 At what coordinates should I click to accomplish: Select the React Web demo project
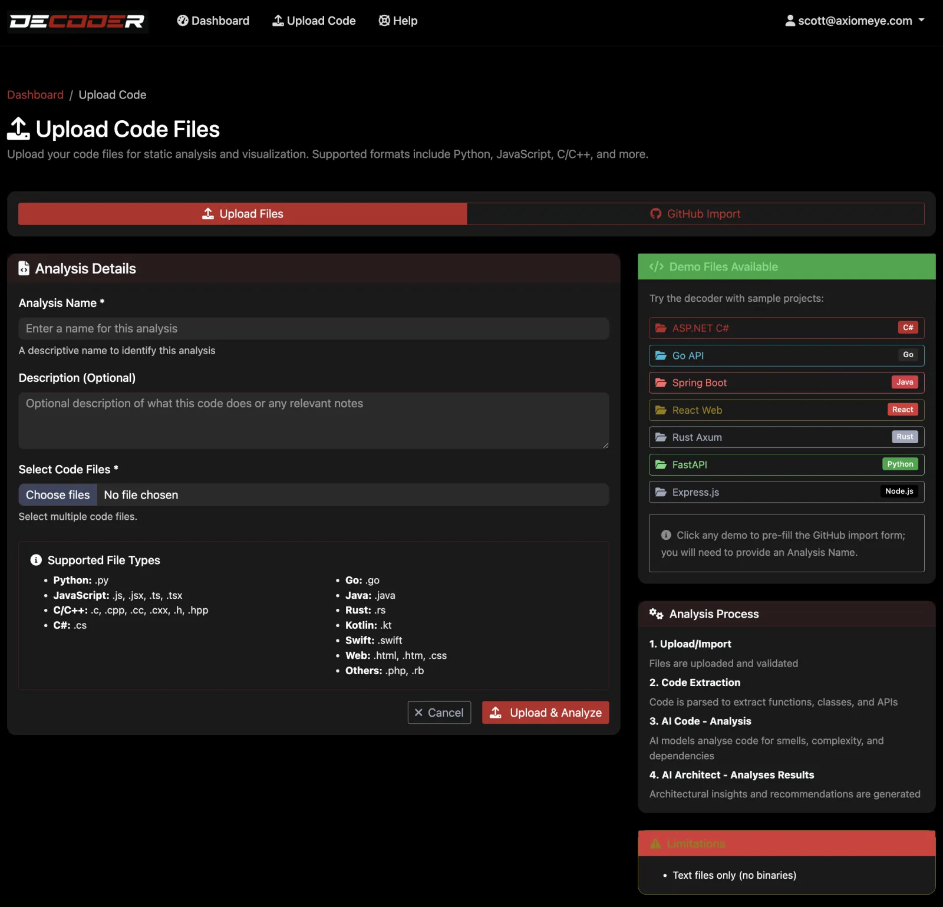(787, 410)
